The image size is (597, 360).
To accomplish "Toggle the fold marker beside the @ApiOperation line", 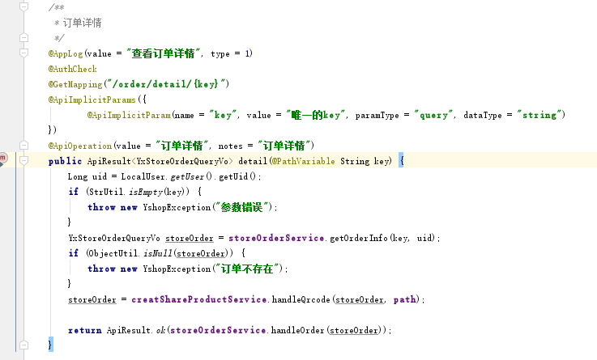I will point(23,145).
